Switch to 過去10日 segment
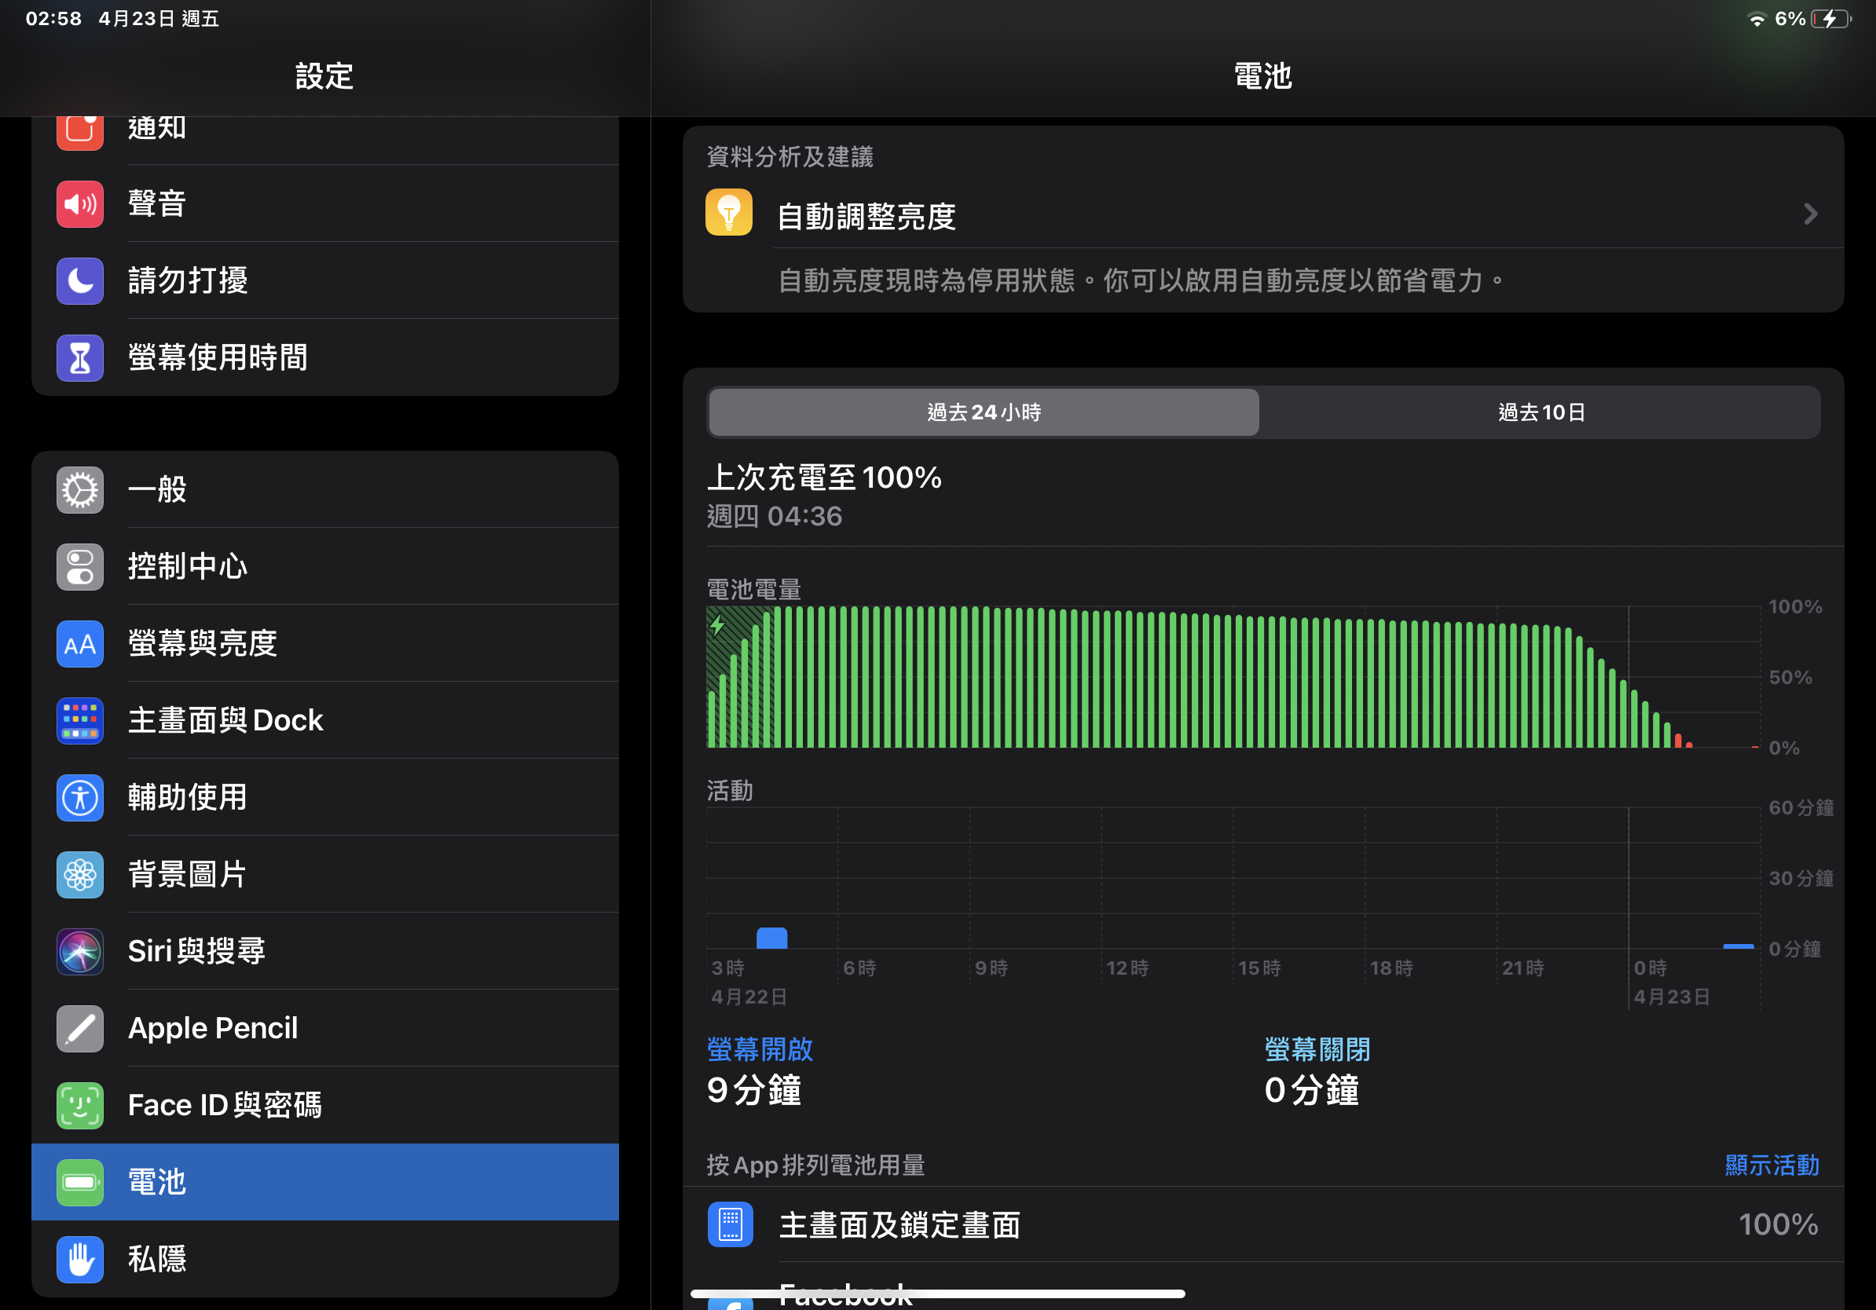The height and width of the screenshot is (1310, 1876). [x=1541, y=412]
